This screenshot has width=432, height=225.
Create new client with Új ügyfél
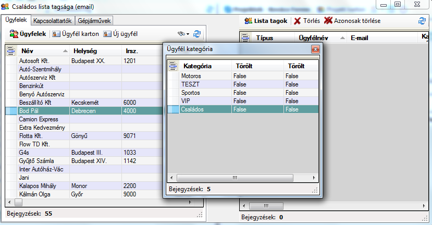pos(120,34)
